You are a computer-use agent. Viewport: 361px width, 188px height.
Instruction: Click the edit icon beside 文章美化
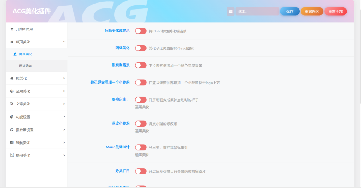tap(12, 104)
